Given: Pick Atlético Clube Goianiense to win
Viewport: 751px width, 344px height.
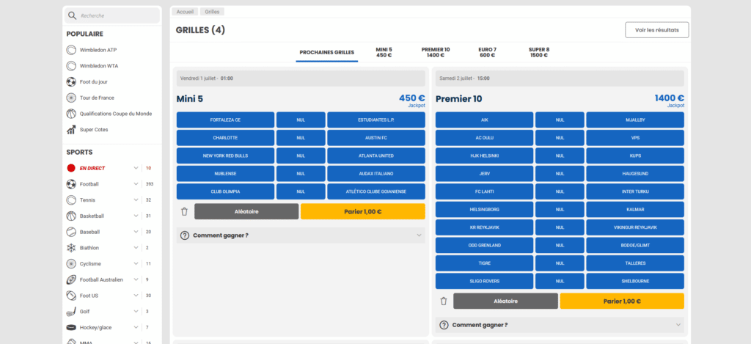Looking at the screenshot, I should [x=376, y=191].
